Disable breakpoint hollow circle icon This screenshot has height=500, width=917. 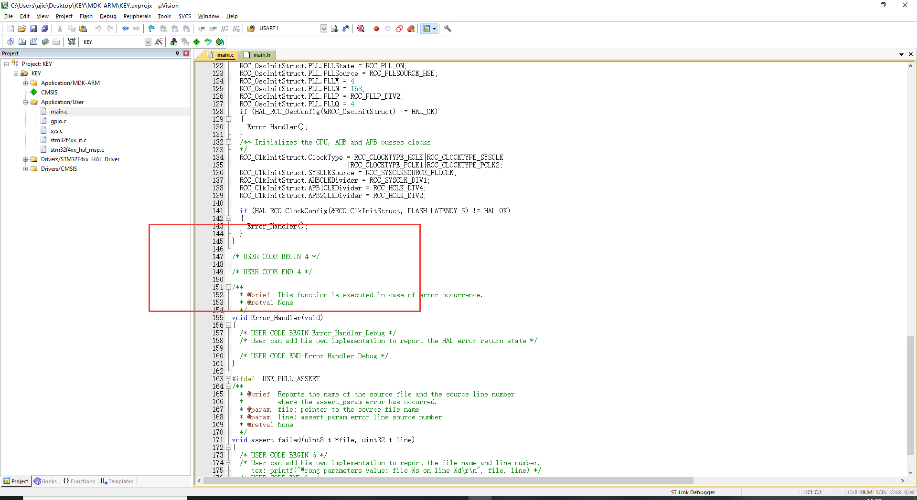[x=388, y=29]
